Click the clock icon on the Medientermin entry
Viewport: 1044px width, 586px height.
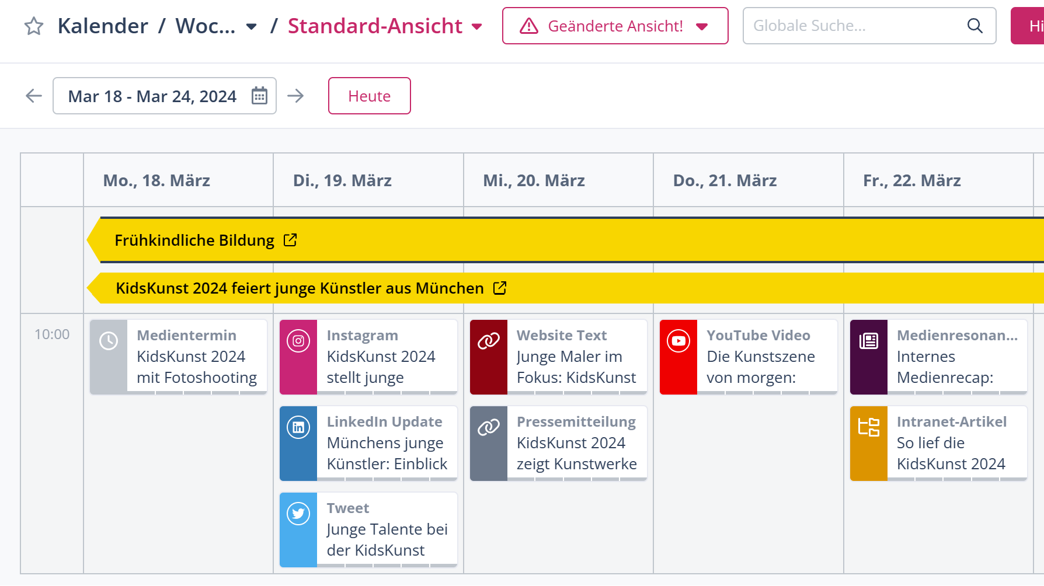[x=108, y=340]
